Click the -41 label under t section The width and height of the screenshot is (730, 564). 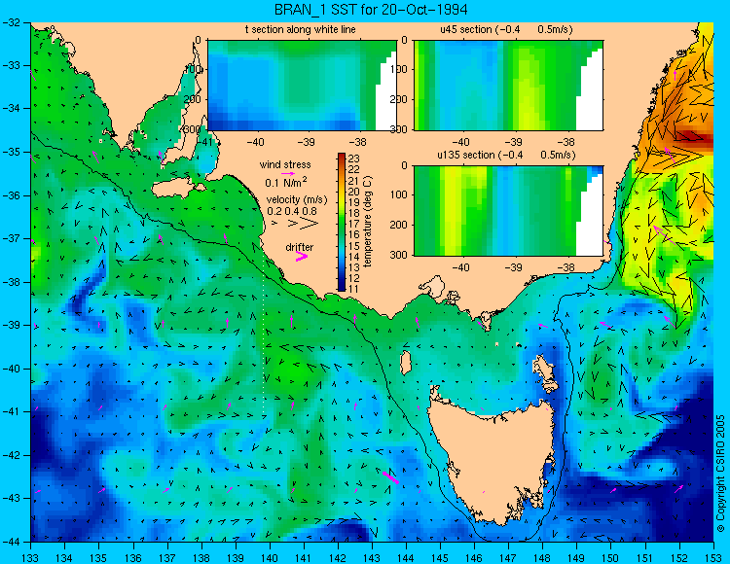(203, 142)
